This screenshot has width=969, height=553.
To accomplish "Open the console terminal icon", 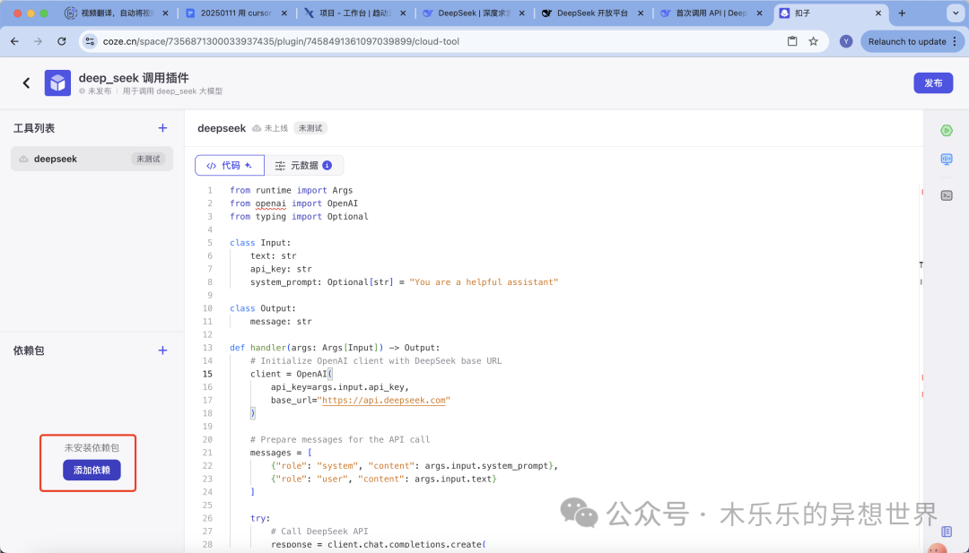I will tap(947, 195).
